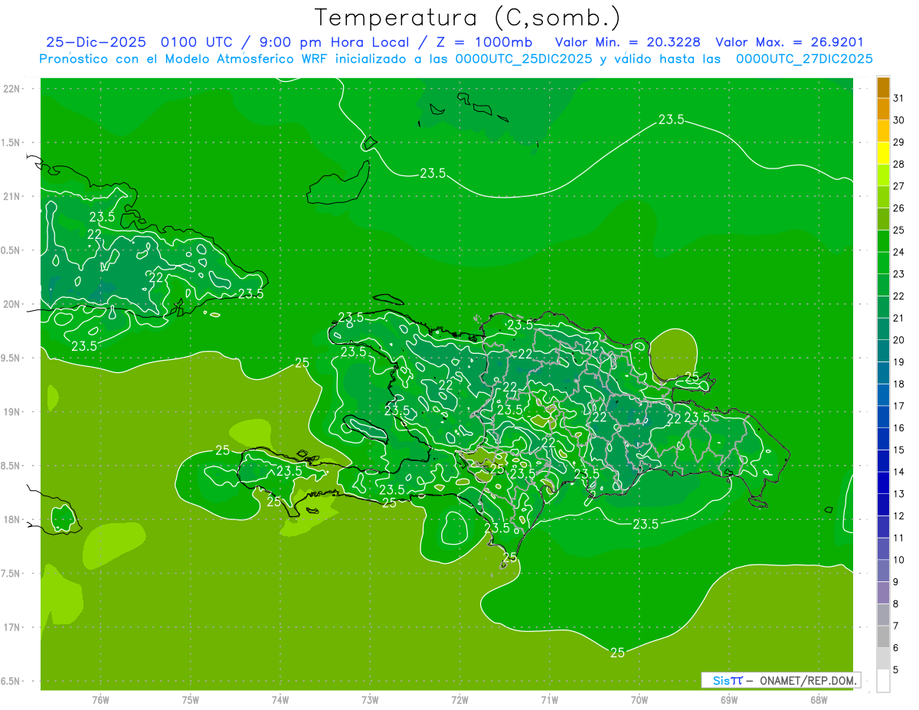Click the 'ONAMET/REP.DOM.' credit label
Screen dimensions: 919x710
(x=809, y=680)
